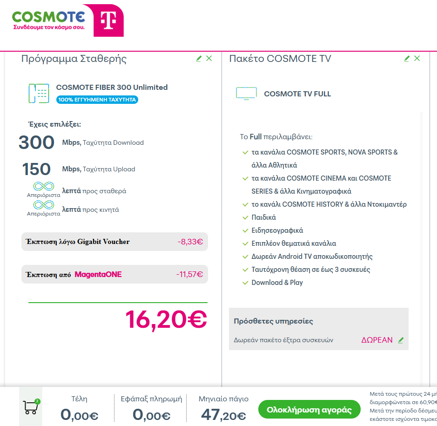Click the Gigabit Voucher discount row
This screenshot has width=437, height=426.
click(x=114, y=242)
